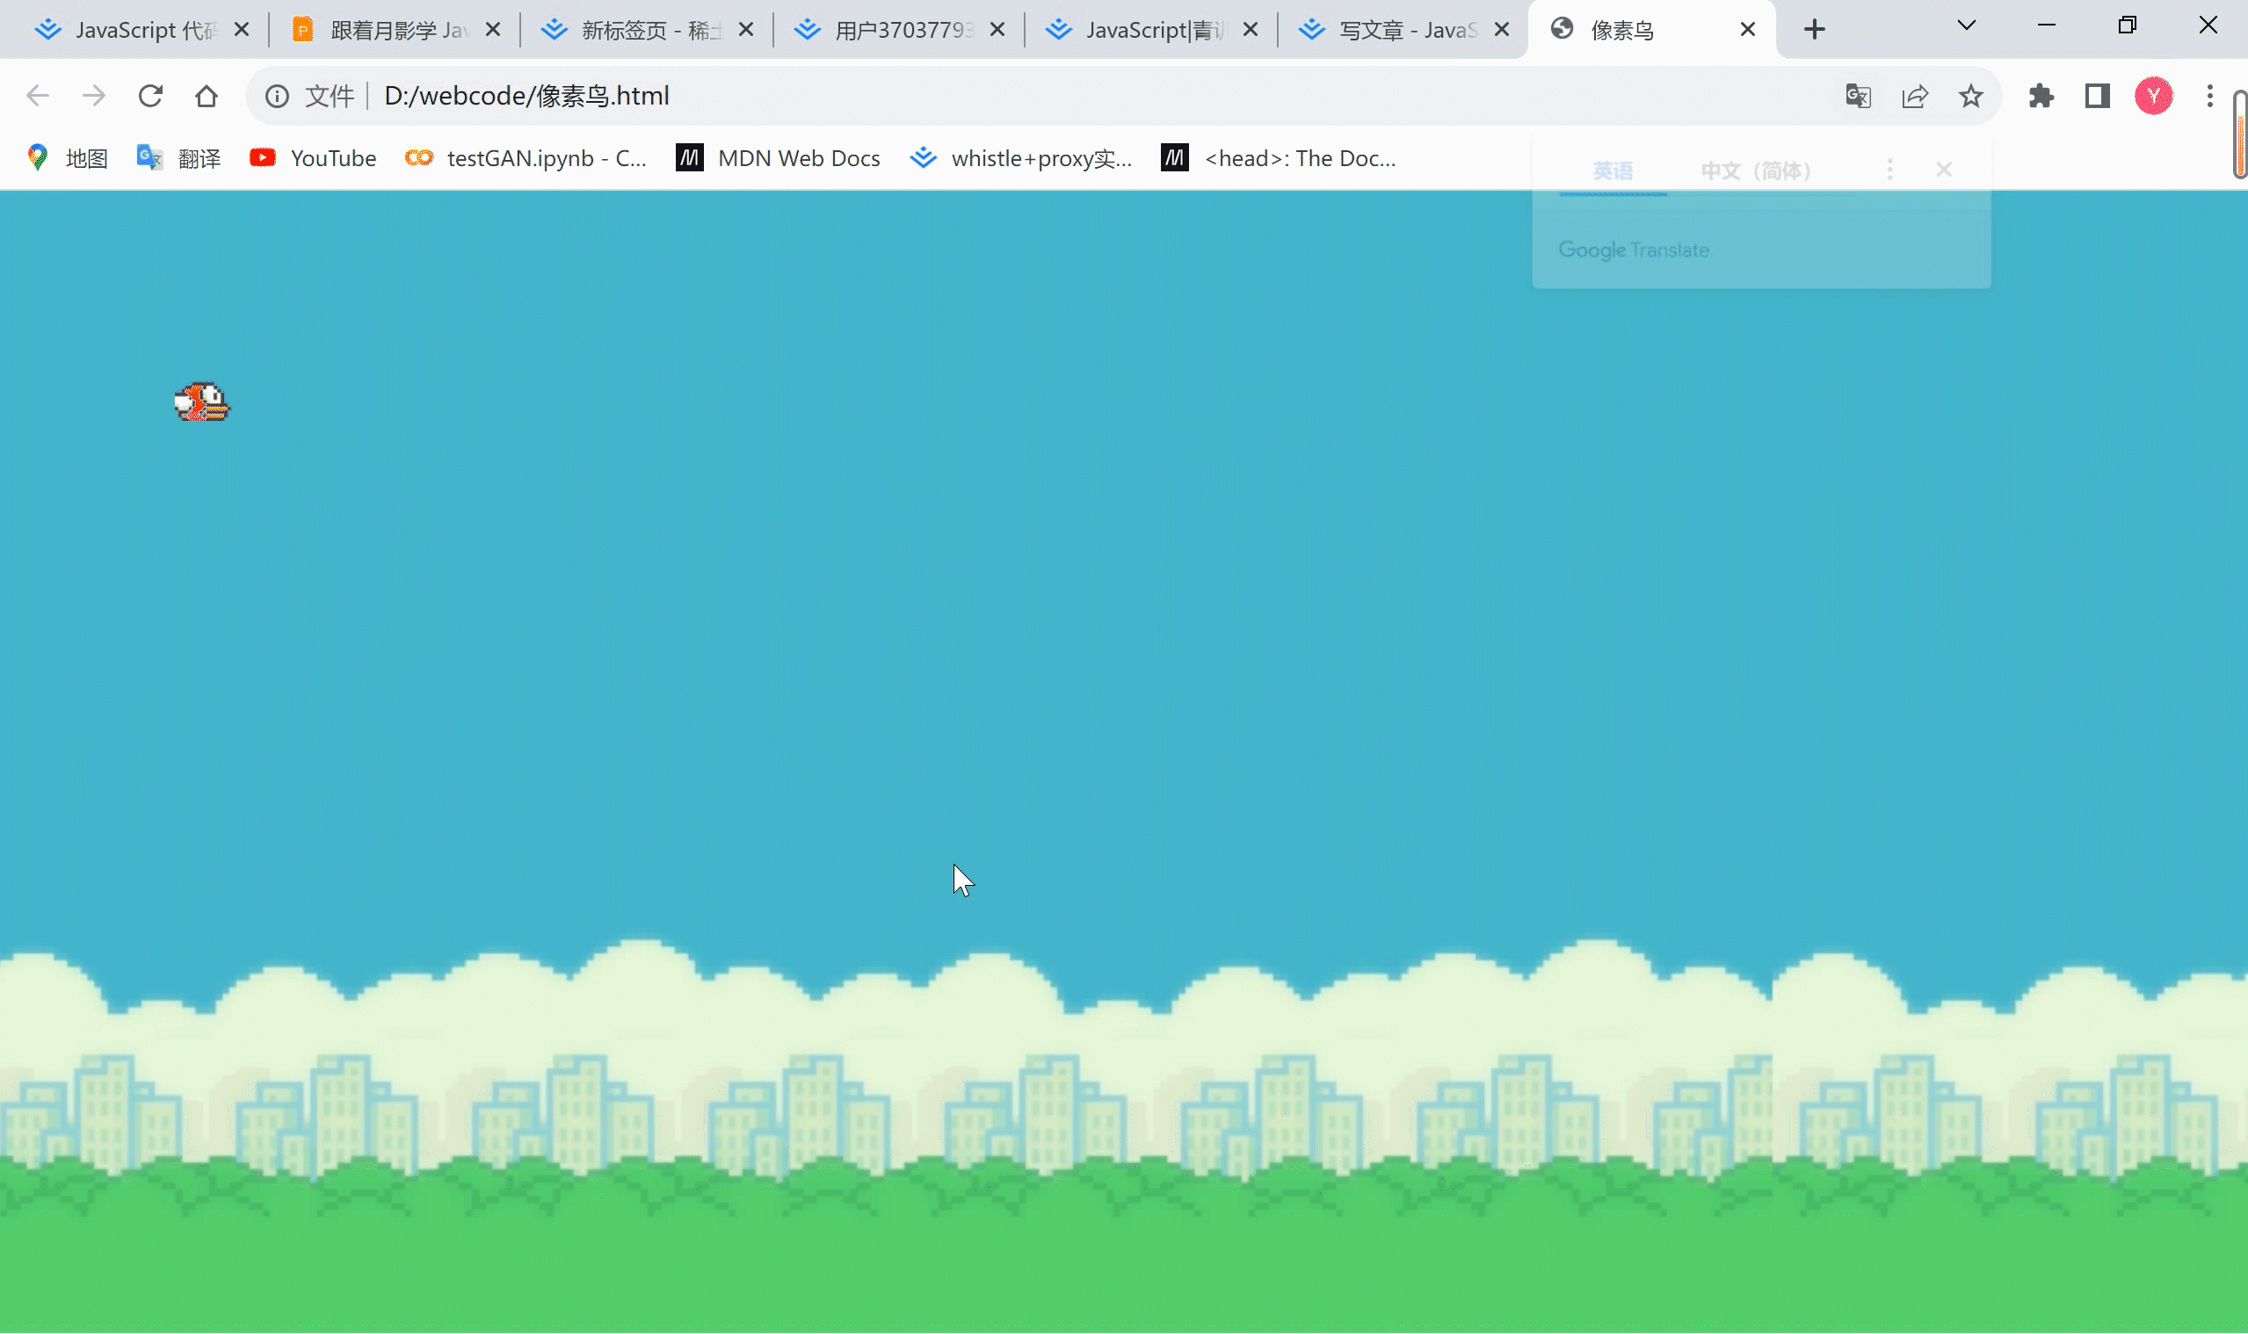Screen dimensions: 2248x1334
Task: Click the home icon in toolbar
Action: [x=206, y=95]
